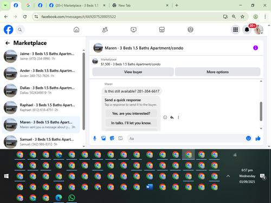Open the Dallas conversation
Screen dimensions: 271x203
pos(41,90)
